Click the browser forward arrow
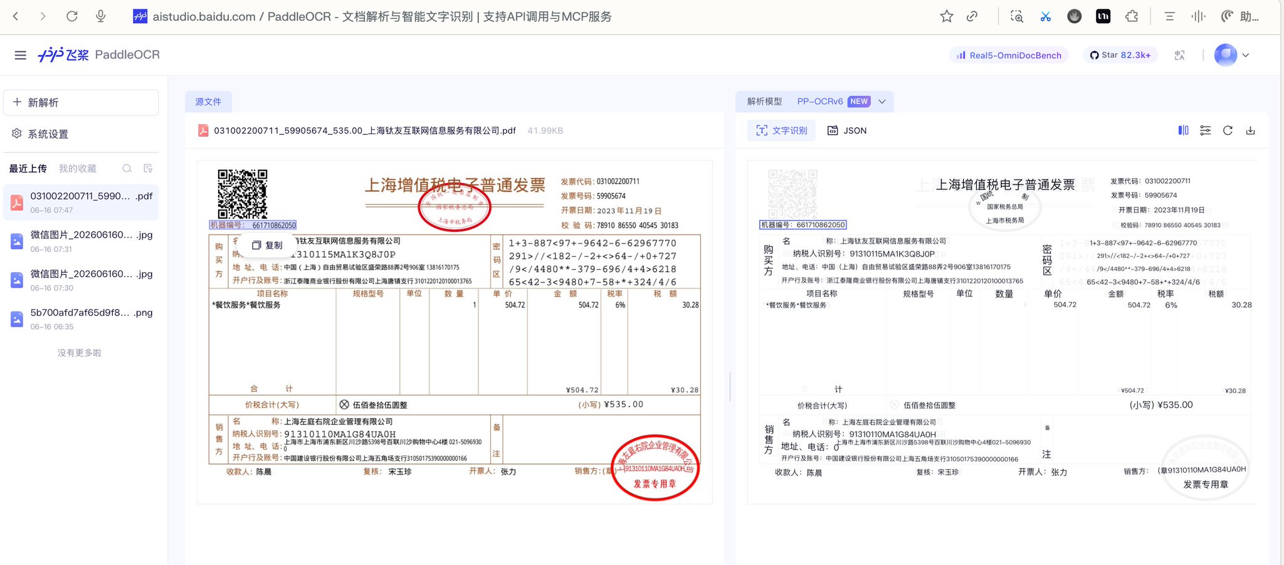Image resolution: width=1284 pixels, height=565 pixels. tap(43, 16)
